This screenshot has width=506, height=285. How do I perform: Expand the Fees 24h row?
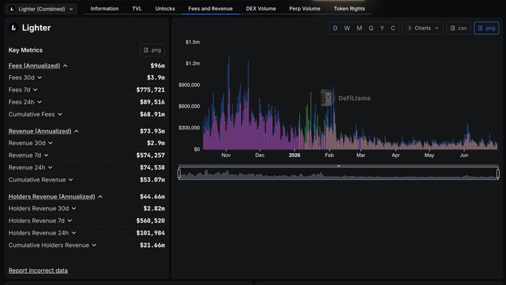pyautogui.click(x=39, y=102)
